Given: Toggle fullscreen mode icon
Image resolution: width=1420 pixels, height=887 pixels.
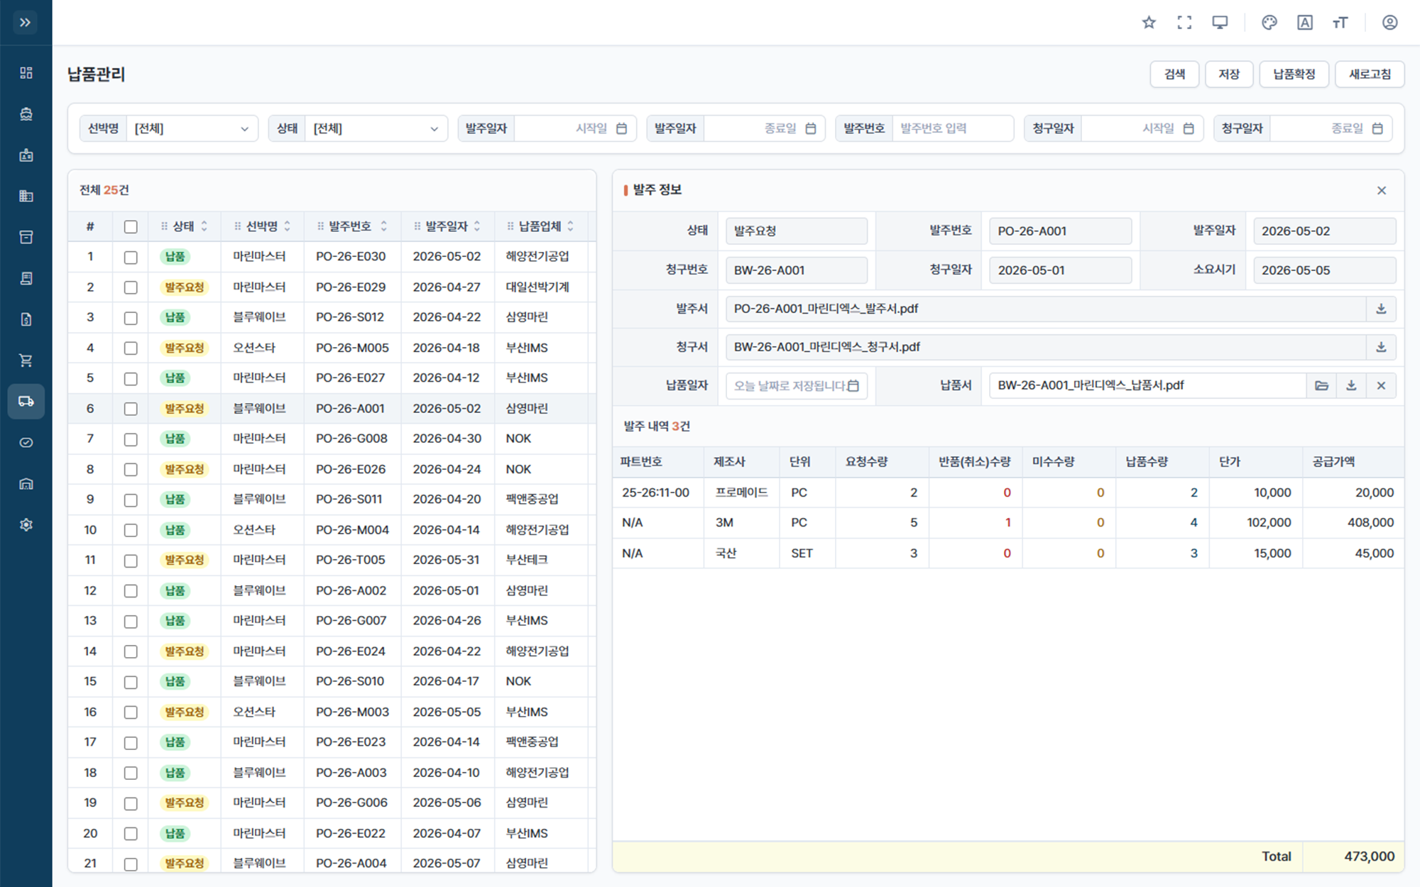Looking at the screenshot, I should 1184,23.
